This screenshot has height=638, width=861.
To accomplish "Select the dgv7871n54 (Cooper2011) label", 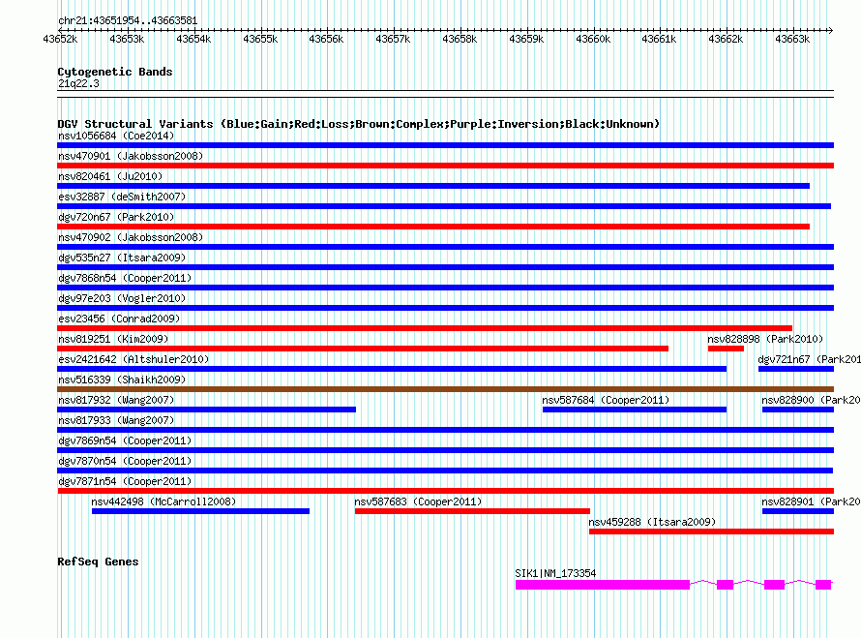I will [125, 481].
